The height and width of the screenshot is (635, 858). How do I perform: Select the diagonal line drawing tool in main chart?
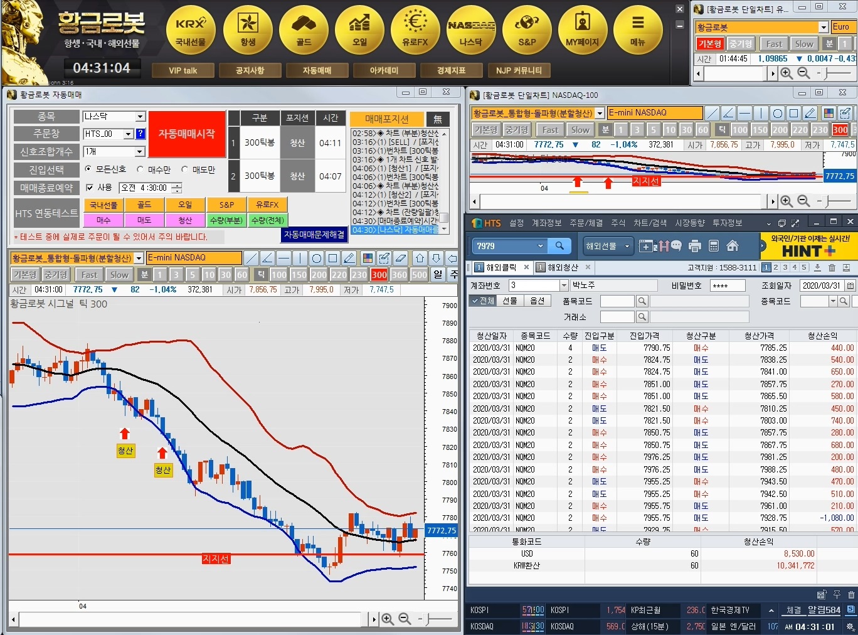[251, 258]
